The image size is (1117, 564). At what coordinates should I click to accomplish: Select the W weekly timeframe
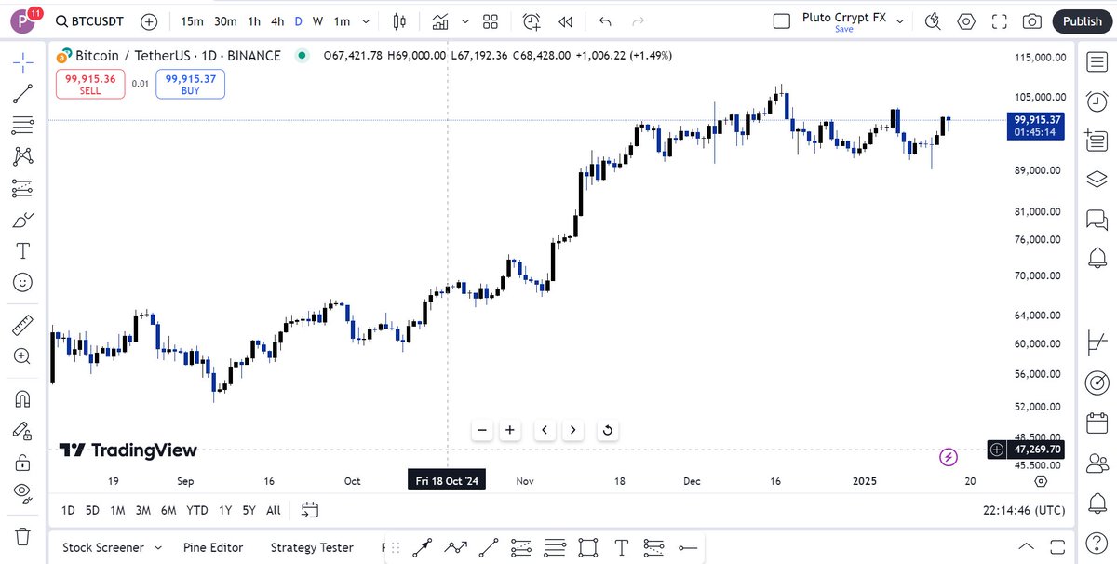(x=317, y=21)
